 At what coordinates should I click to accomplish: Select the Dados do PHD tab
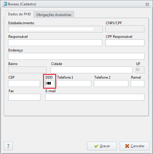coord(19,14)
